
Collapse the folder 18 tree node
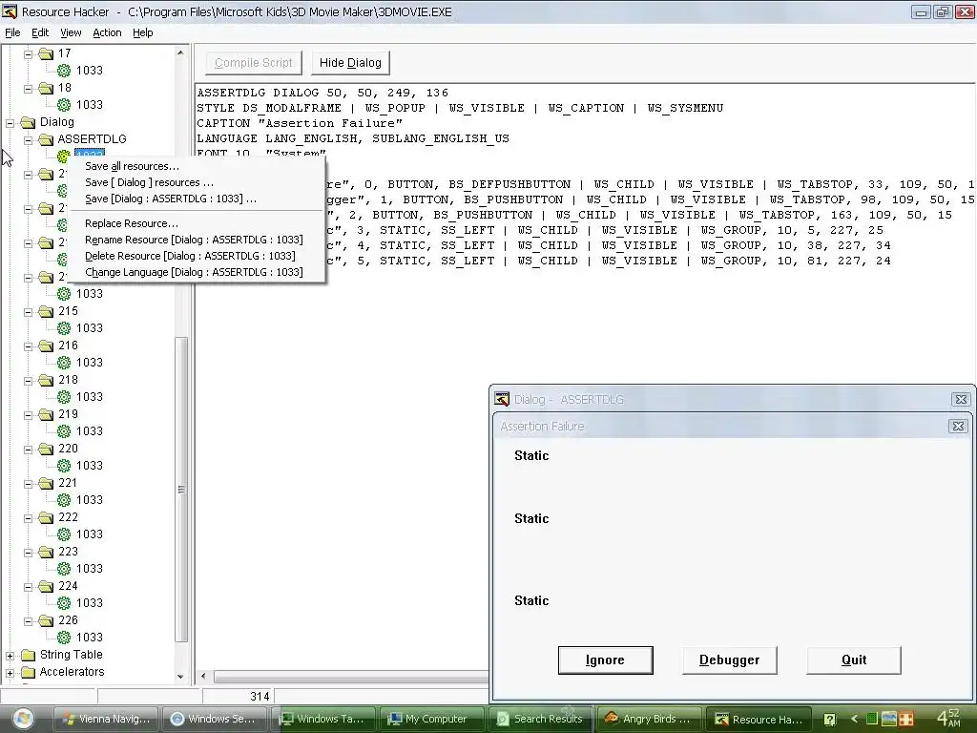pos(28,89)
